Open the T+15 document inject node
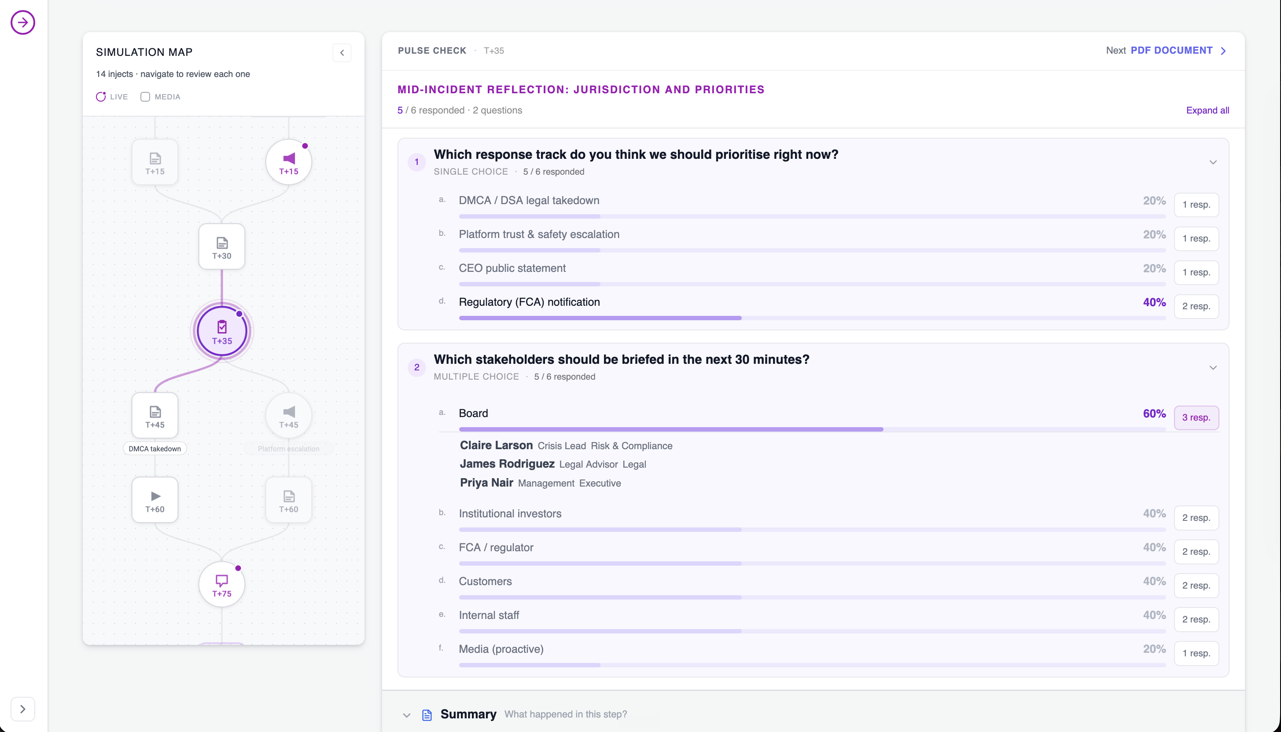1281x732 pixels. [x=155, y=162]
